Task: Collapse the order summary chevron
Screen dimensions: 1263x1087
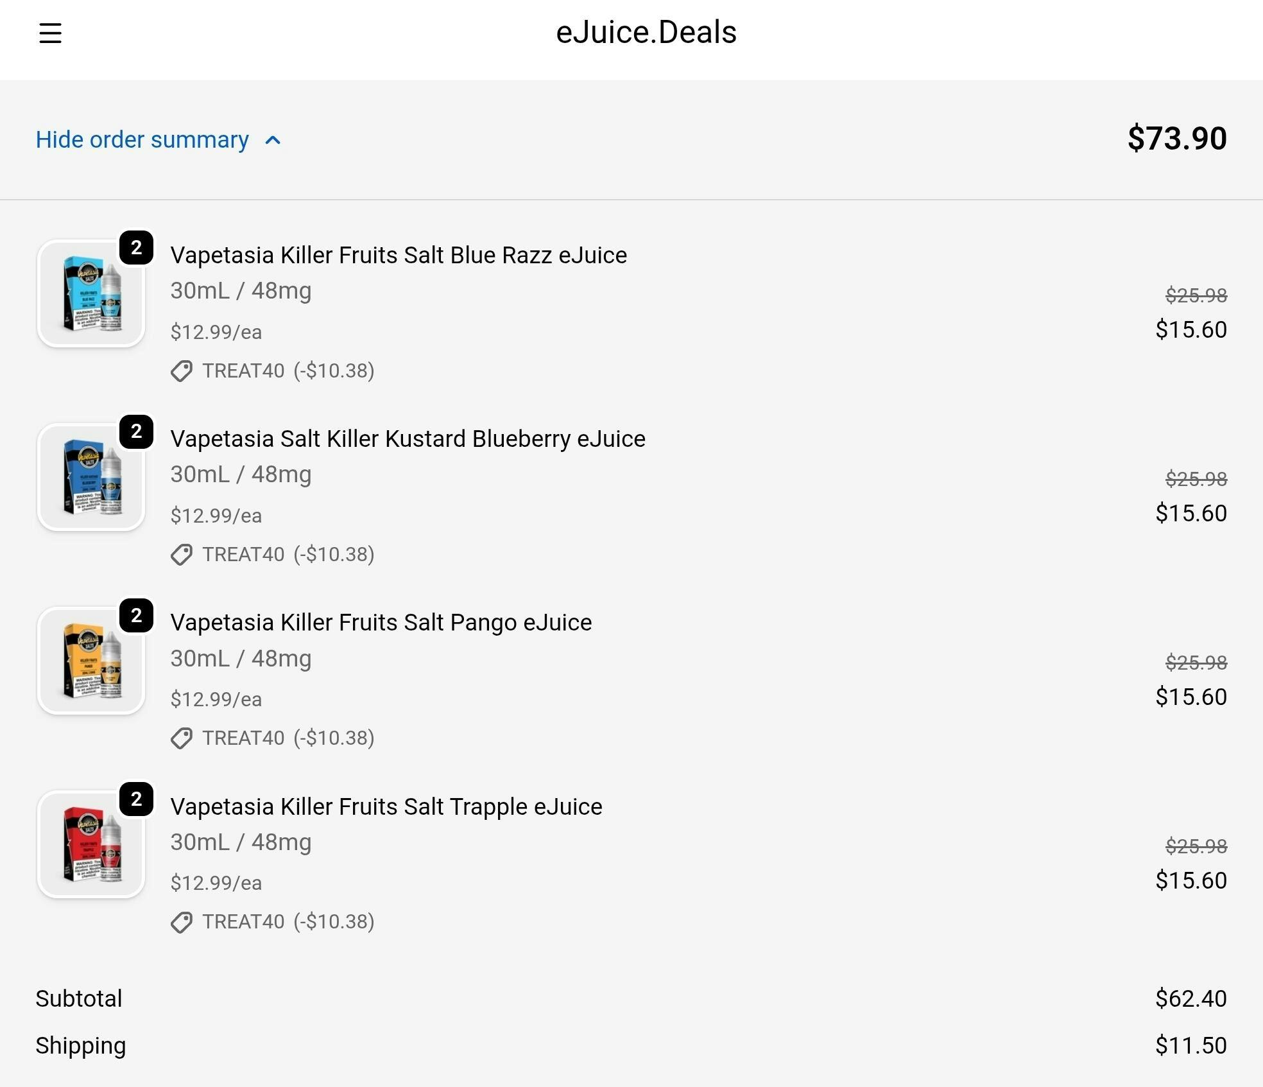Action: click(x=273, y=140)
